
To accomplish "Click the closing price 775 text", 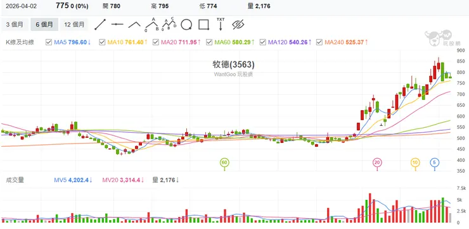I will pyautogui.click(x=63, y=6).
